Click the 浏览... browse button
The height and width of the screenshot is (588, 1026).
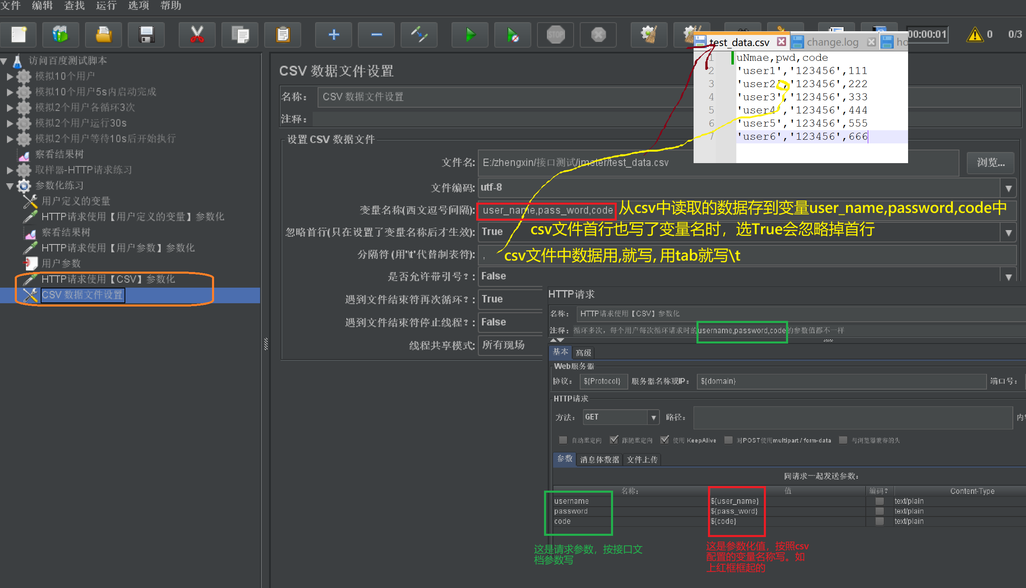point(990,163)
